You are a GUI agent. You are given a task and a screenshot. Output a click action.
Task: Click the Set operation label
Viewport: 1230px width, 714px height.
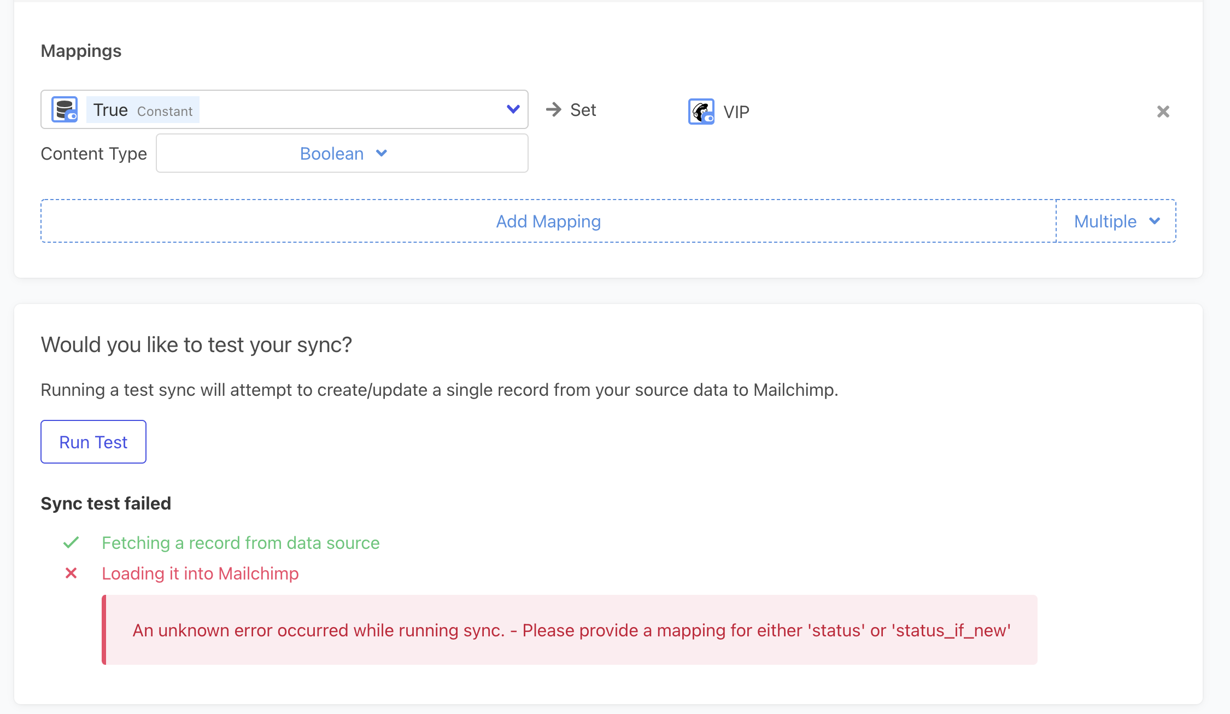tap(583, 110)
